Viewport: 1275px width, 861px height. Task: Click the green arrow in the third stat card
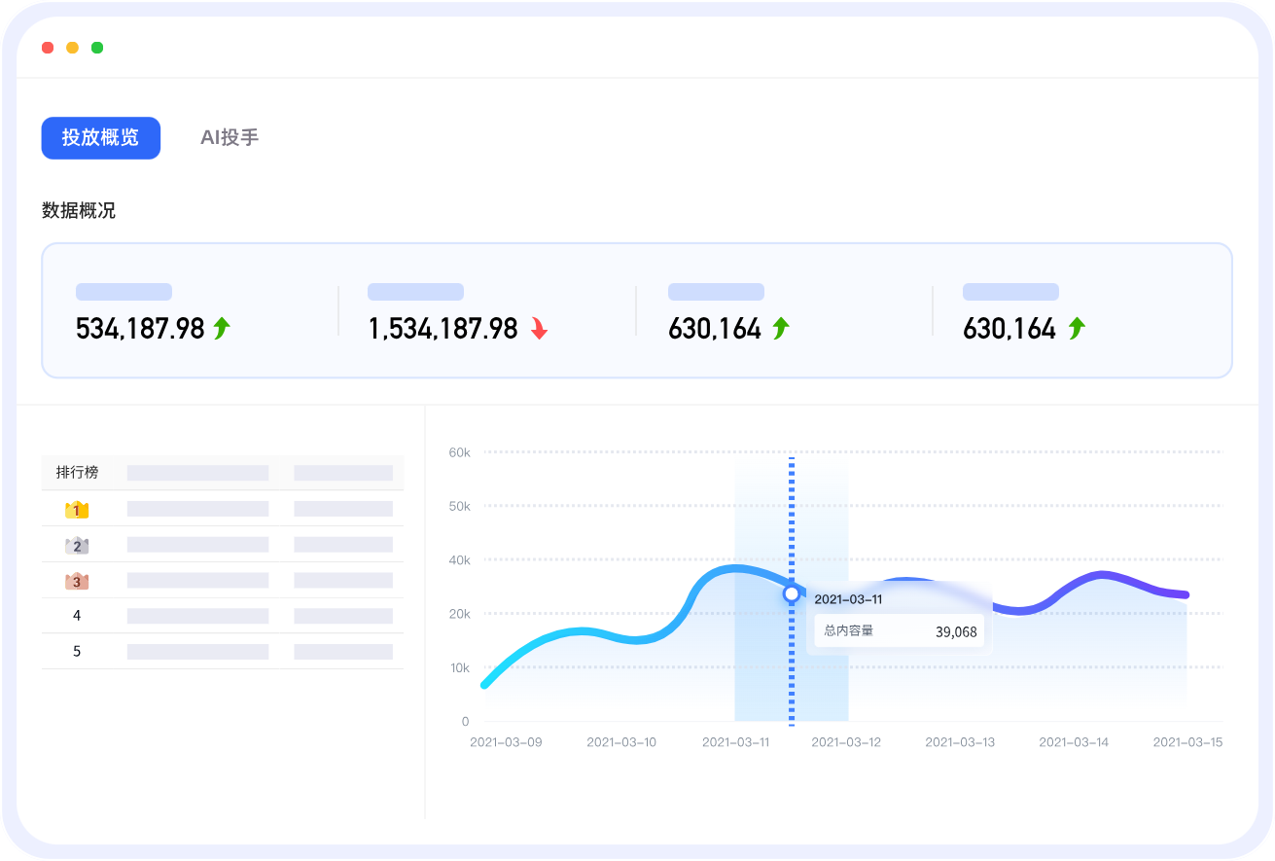point(780,329)
